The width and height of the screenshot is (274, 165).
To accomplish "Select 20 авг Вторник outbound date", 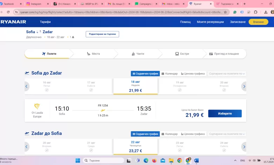I will 224,86.
